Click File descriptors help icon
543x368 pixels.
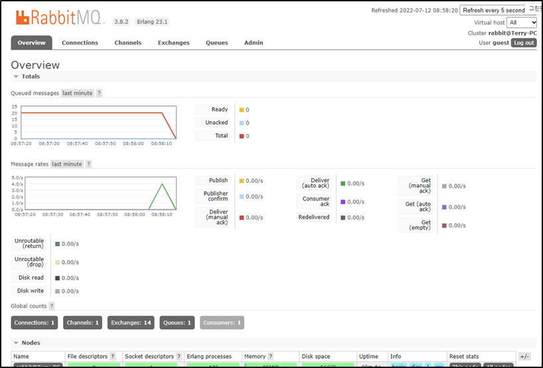(x=113, y=356)
